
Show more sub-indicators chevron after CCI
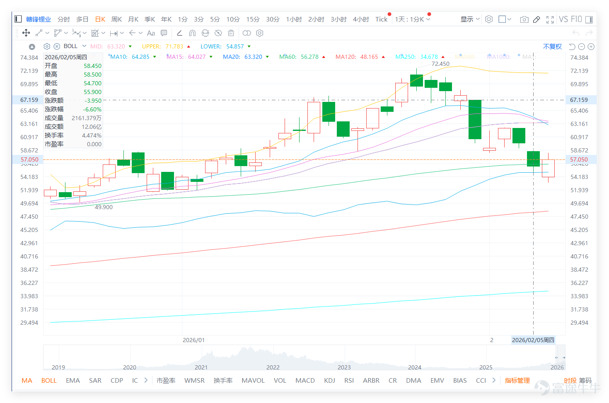[x=494, y=380]
